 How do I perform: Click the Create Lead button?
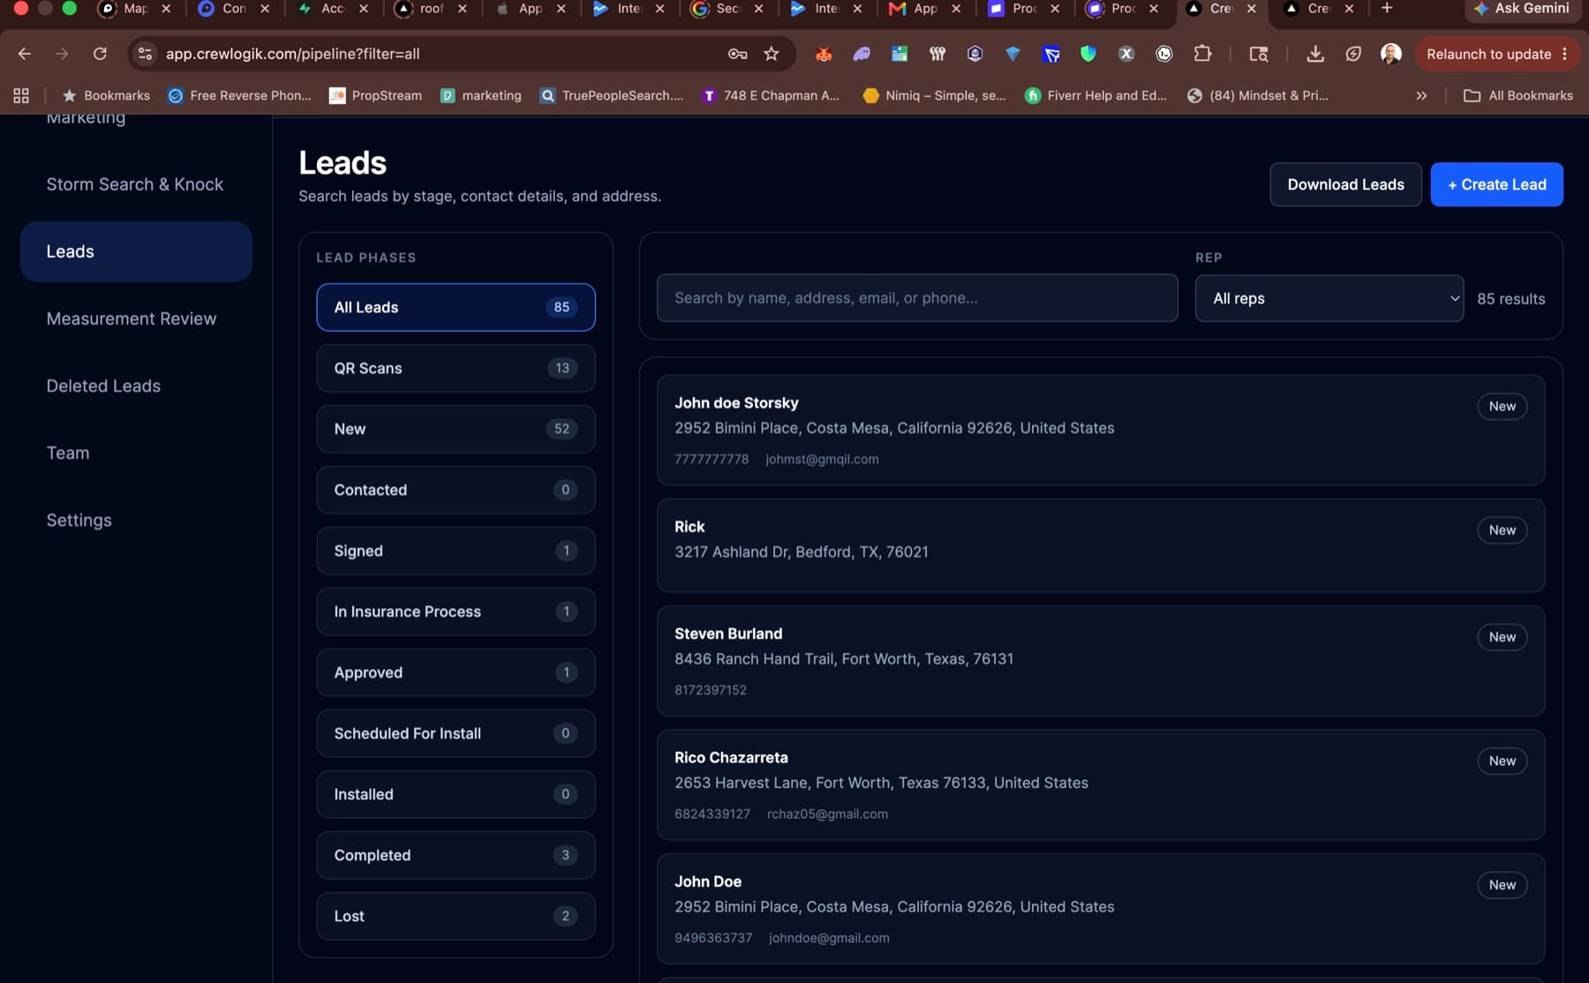click(1496, 184)
